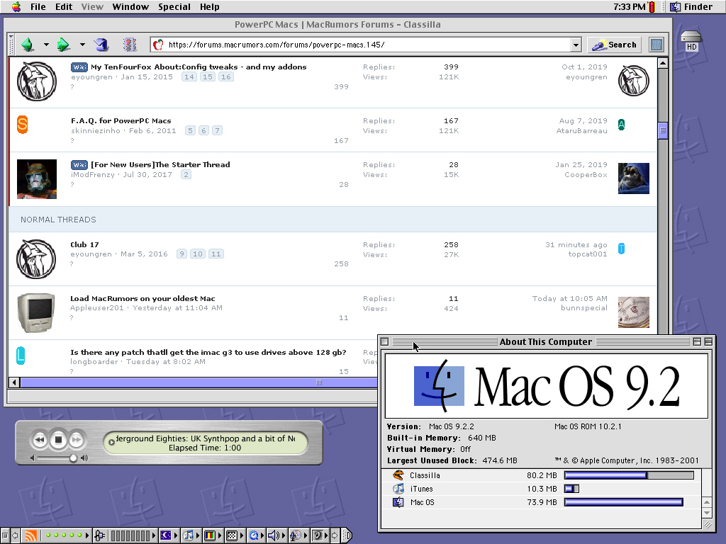Click the orange RSS control strip module

pyautogui.click(x=30, y=535)
